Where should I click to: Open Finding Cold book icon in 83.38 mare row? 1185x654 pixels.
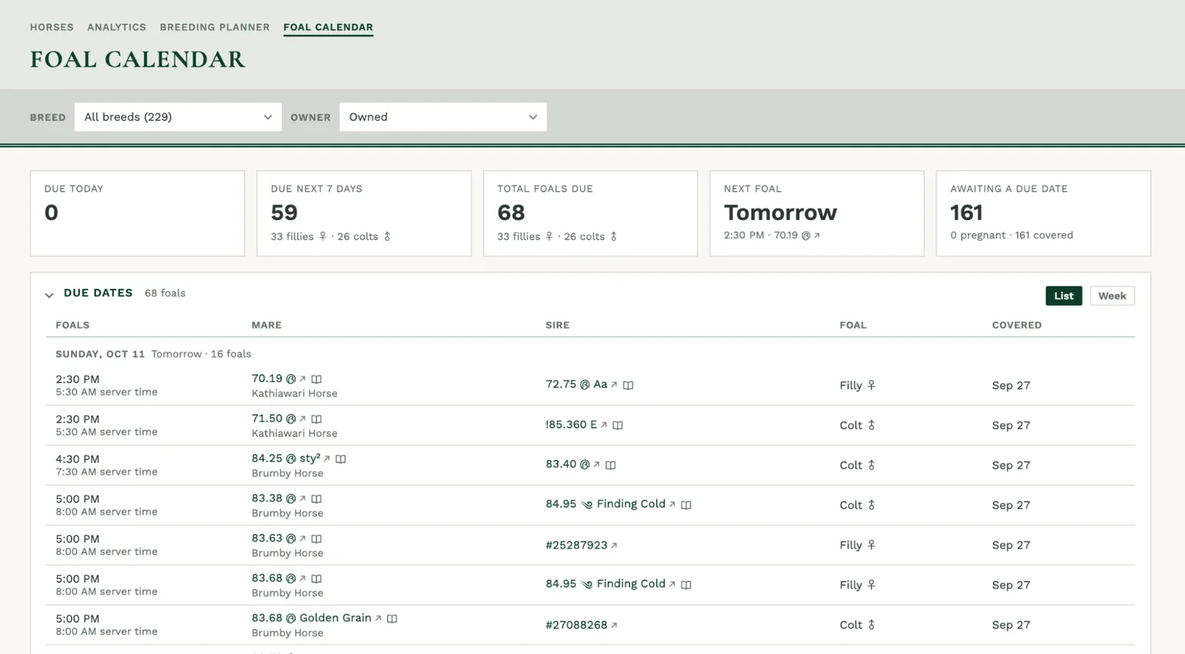686,505
